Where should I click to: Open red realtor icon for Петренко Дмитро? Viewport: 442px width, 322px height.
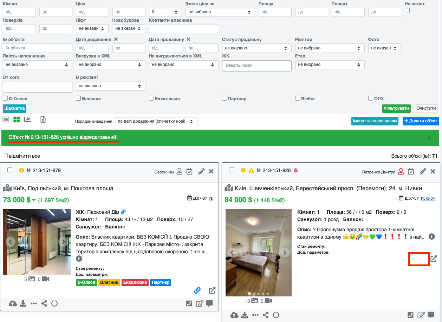point(401,172)
